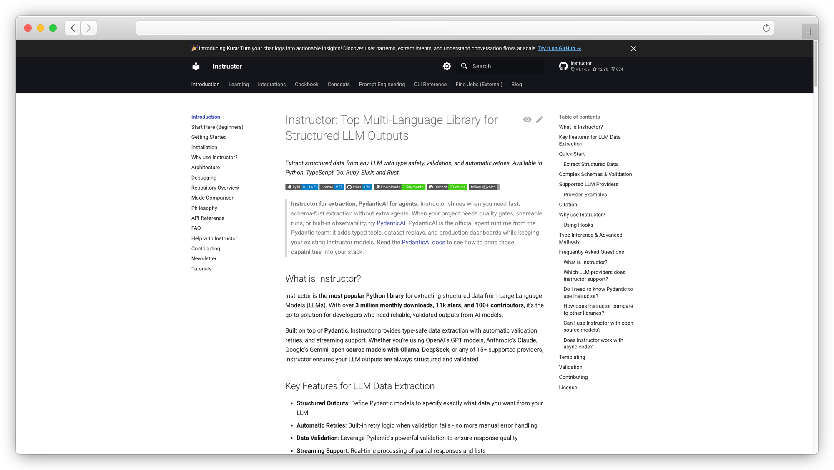Click the PyPI version badge
The width and height of the screenshot is (834, 470).
click(x=301, y=187)
